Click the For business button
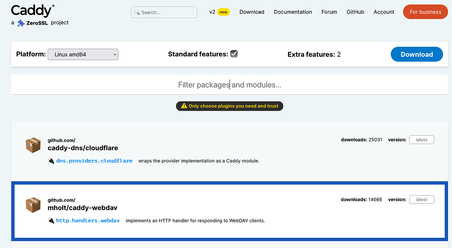The width and height of the screenshot is (452, 248). (425, 12)
